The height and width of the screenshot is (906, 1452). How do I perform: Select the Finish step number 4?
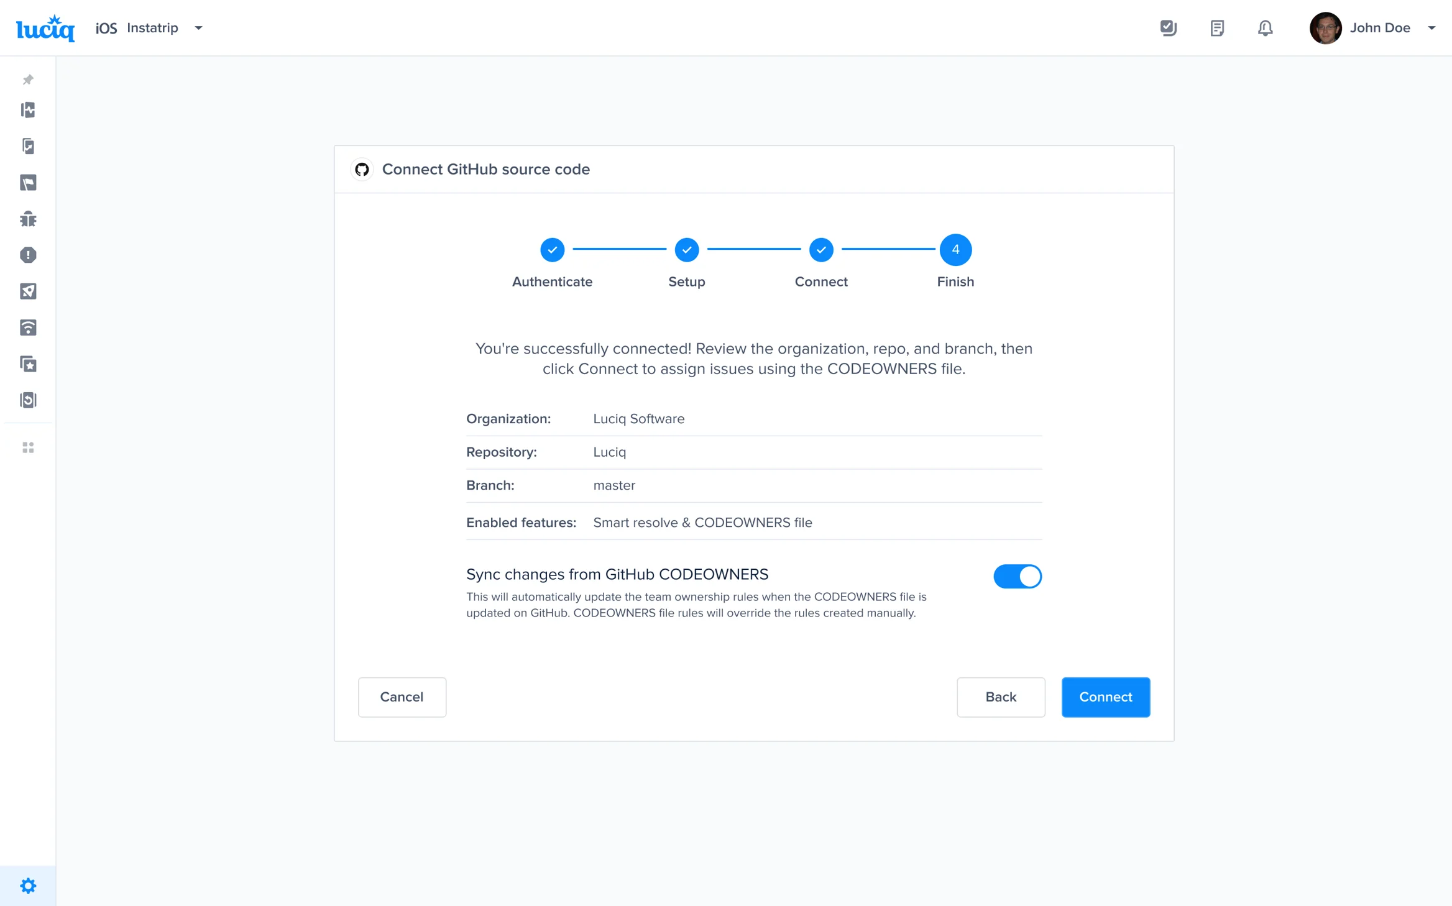coord(955,250)
